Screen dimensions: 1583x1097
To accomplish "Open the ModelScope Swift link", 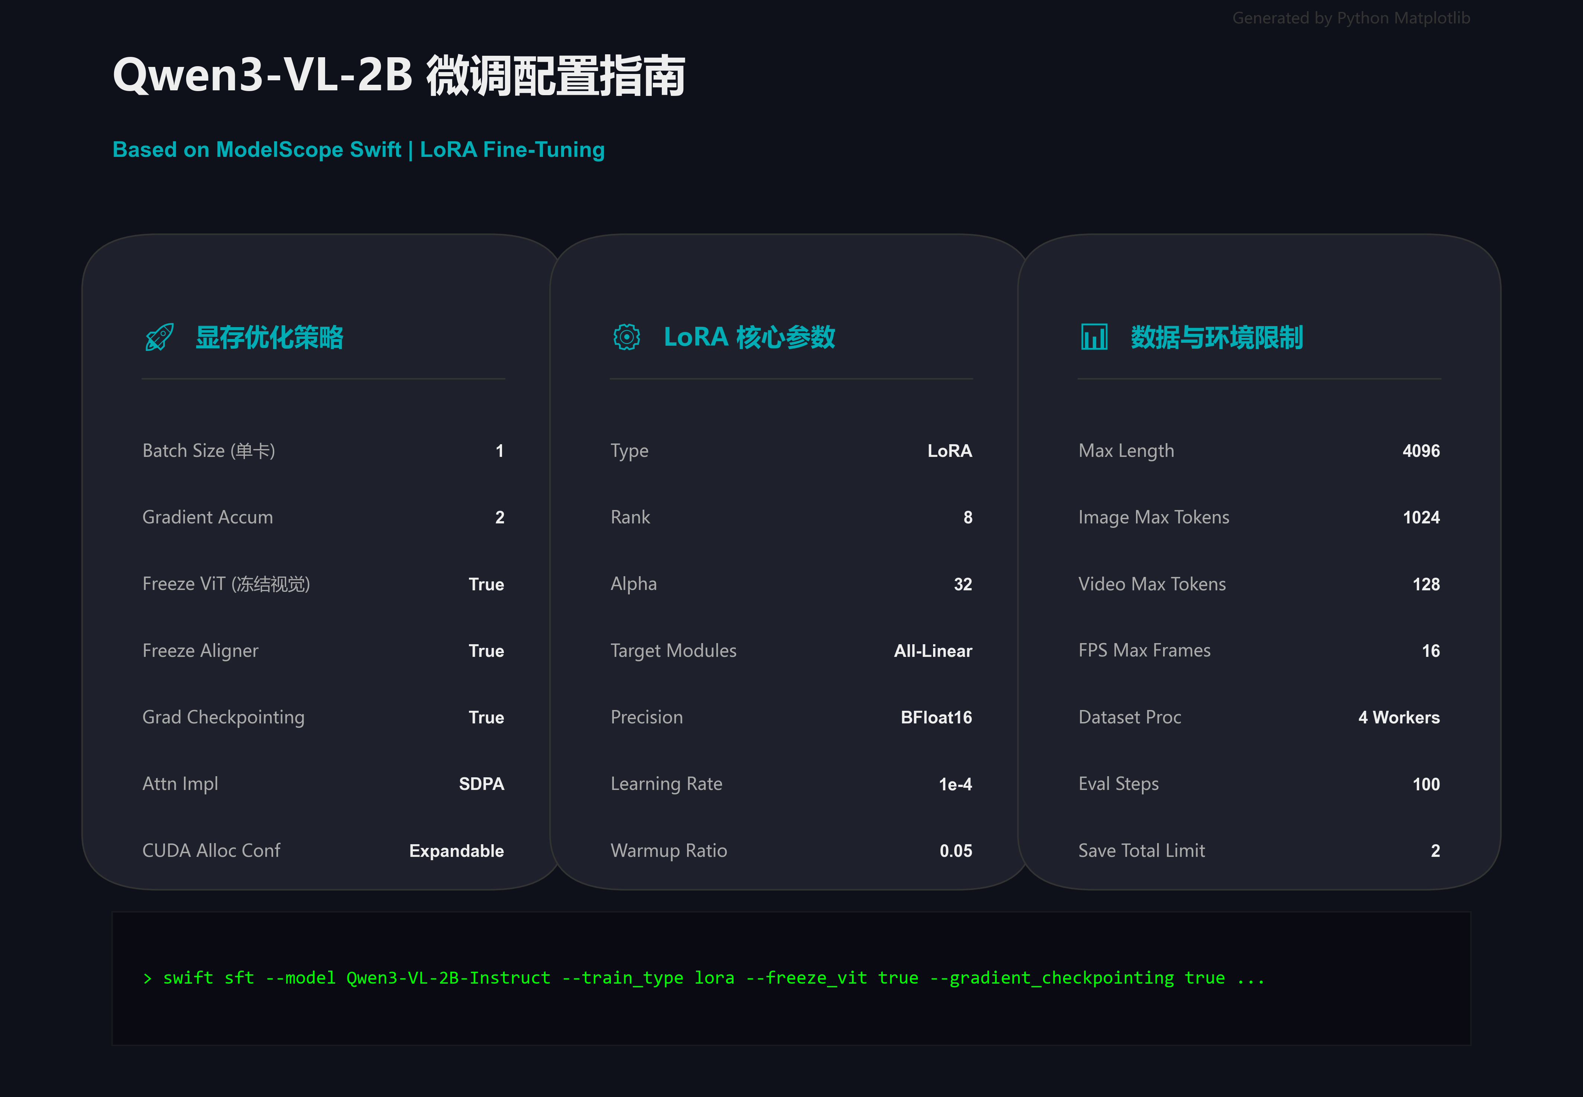I will (x=307, y=150).
